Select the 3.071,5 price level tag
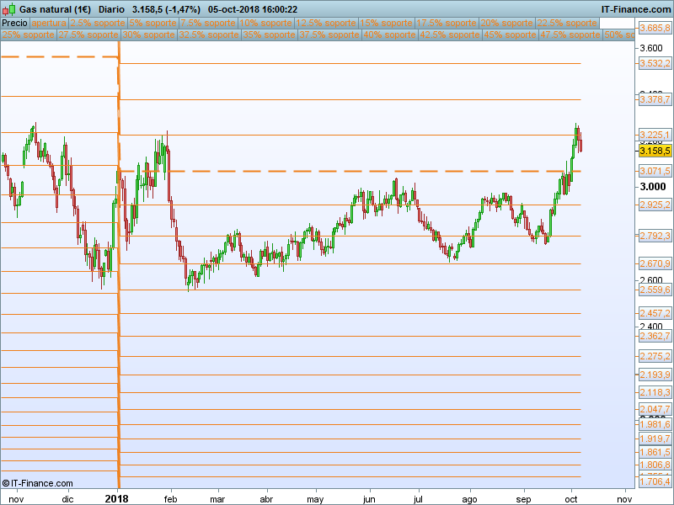 tap(655, 171)
